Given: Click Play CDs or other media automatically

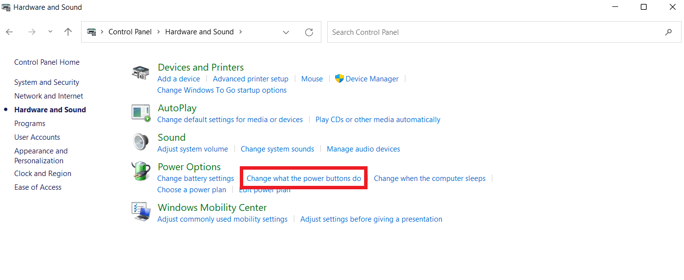Looking at the screenshot, I should 378,120.
